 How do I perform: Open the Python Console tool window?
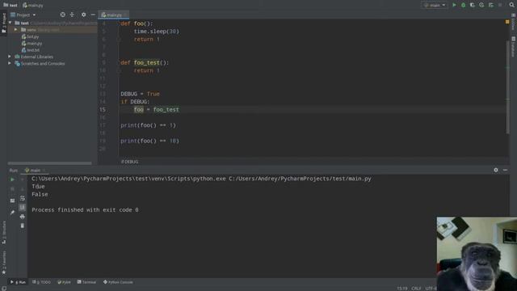pos(118,282)
